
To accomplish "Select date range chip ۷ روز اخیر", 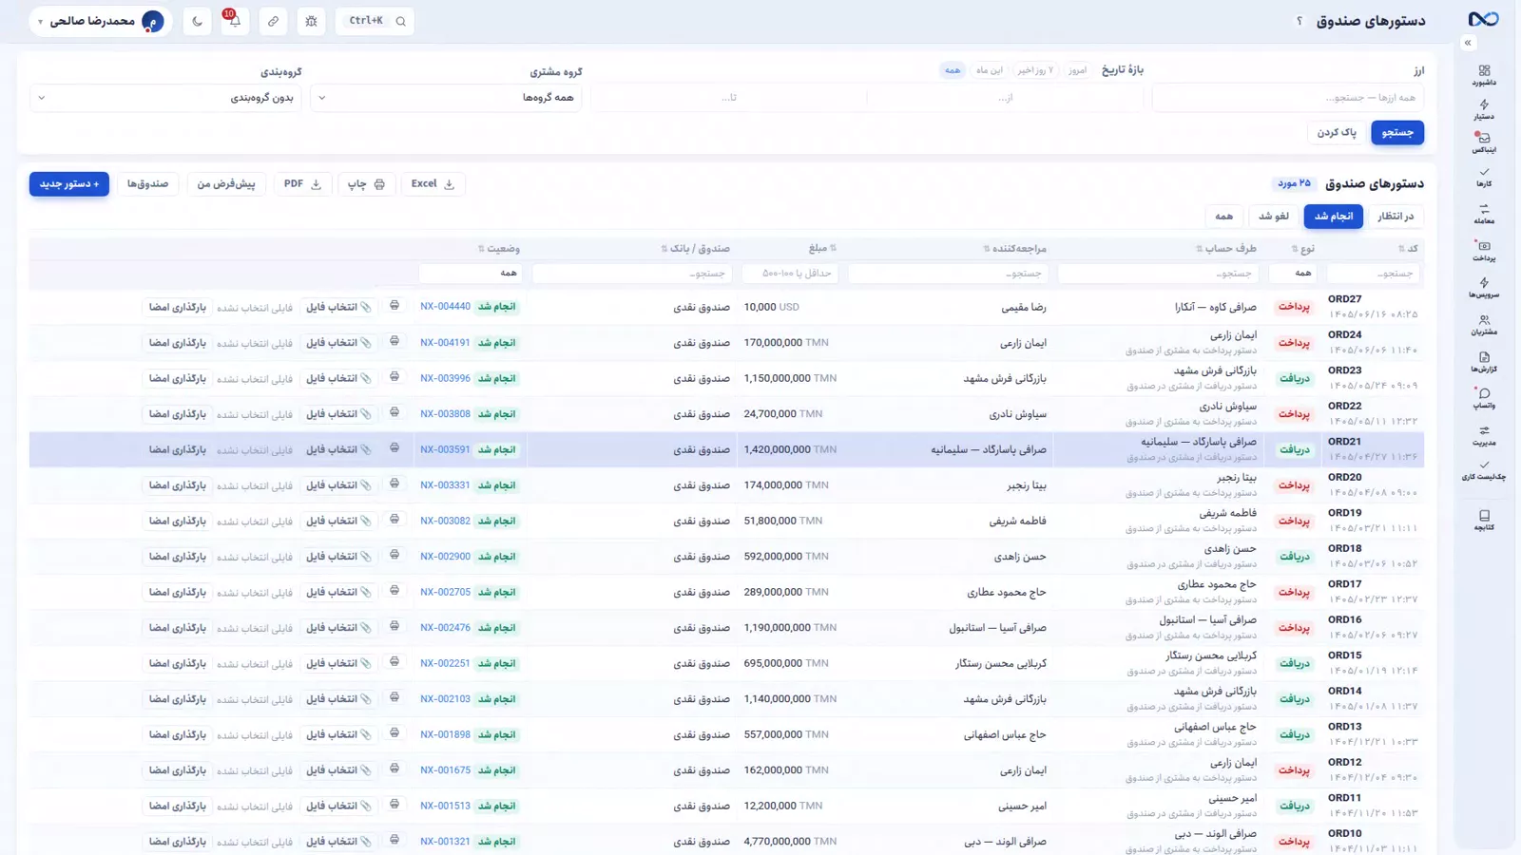I will (1034, 70).
